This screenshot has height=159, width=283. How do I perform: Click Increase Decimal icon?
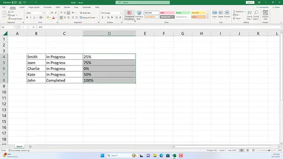(116, 18)
